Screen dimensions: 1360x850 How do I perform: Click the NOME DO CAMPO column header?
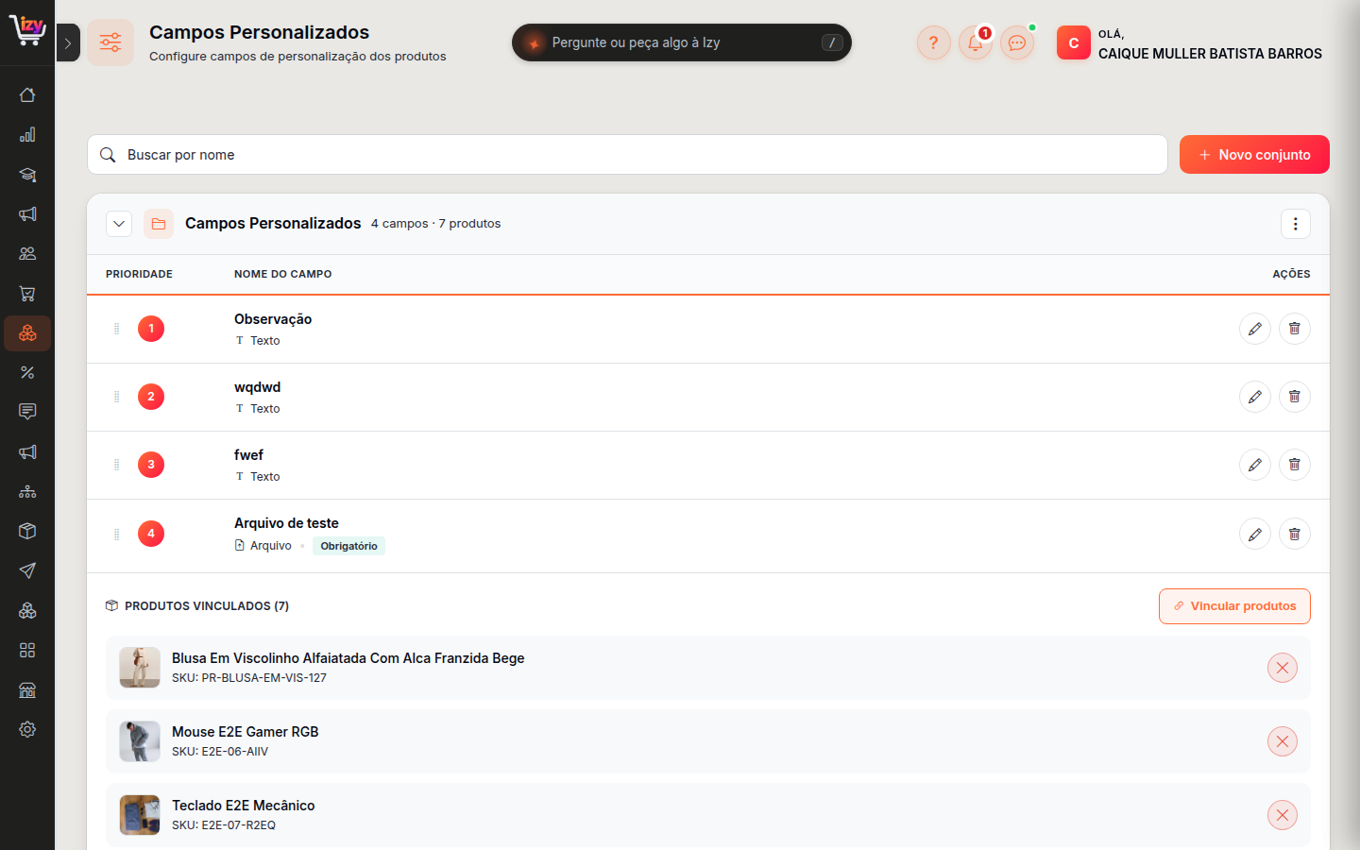pyautogui.click(x=283, y=274)
